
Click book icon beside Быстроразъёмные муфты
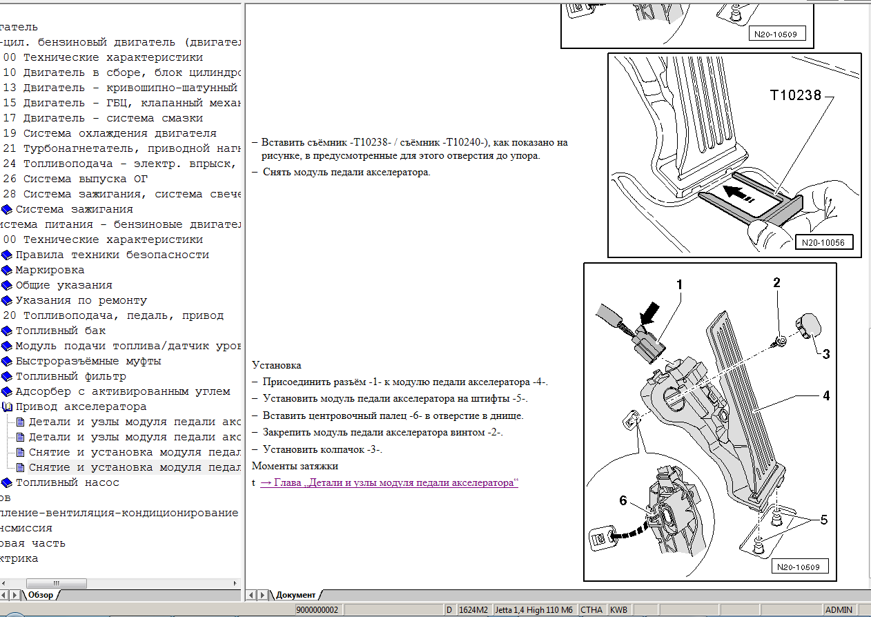tap(7, 361)
